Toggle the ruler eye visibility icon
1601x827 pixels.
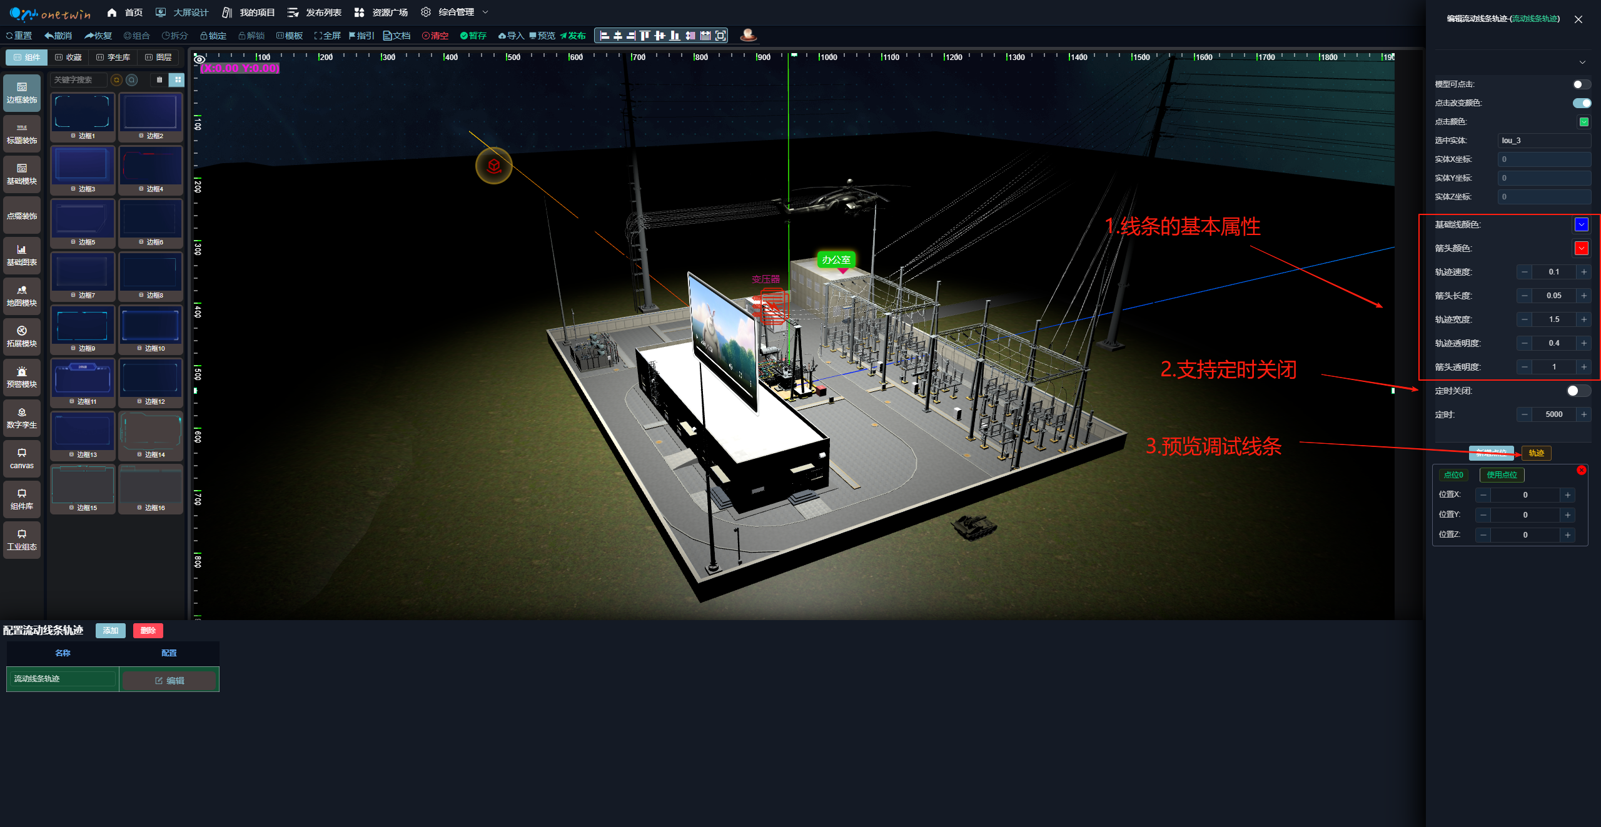pos(199,59)
